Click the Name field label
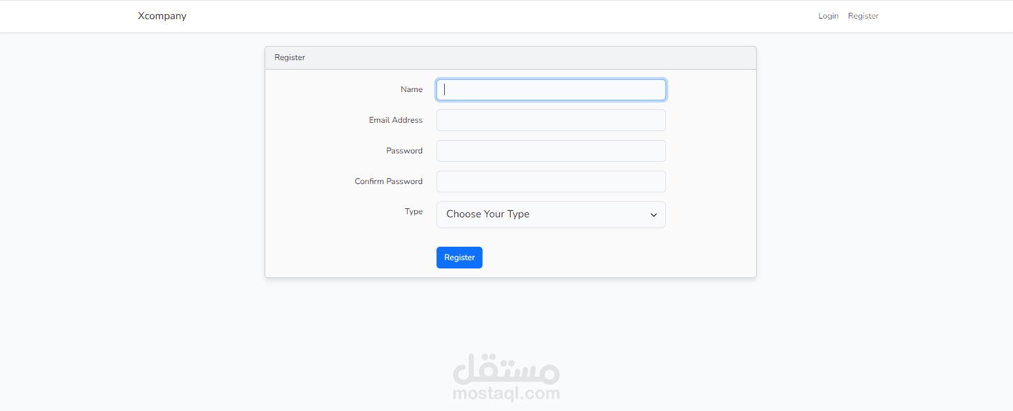Screen dimensions: 1013x411 pyautogui.click(x=412, y=89)
